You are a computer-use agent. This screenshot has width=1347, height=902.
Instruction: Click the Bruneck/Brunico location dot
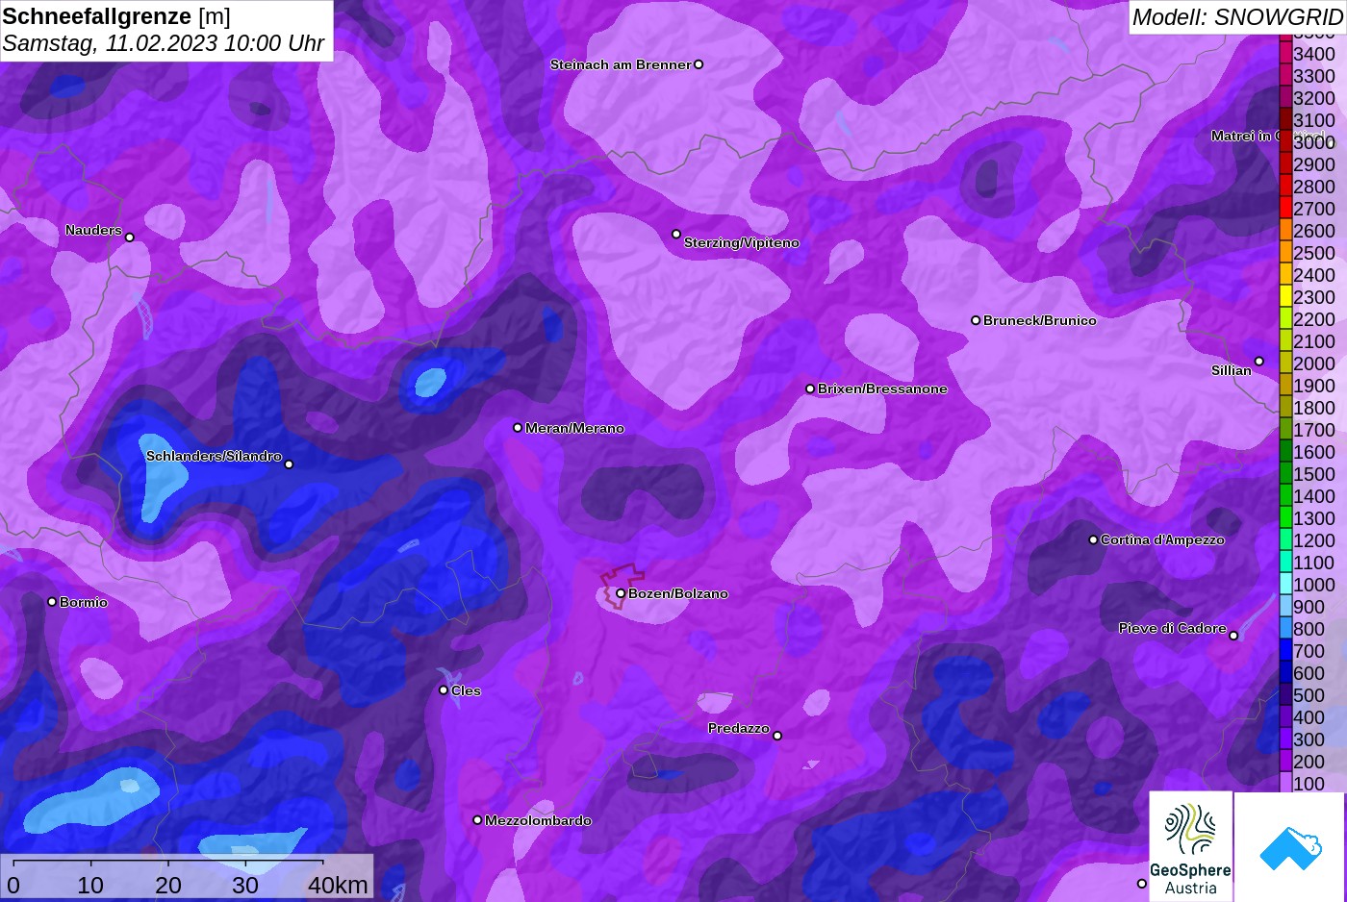tap(976, 320)
